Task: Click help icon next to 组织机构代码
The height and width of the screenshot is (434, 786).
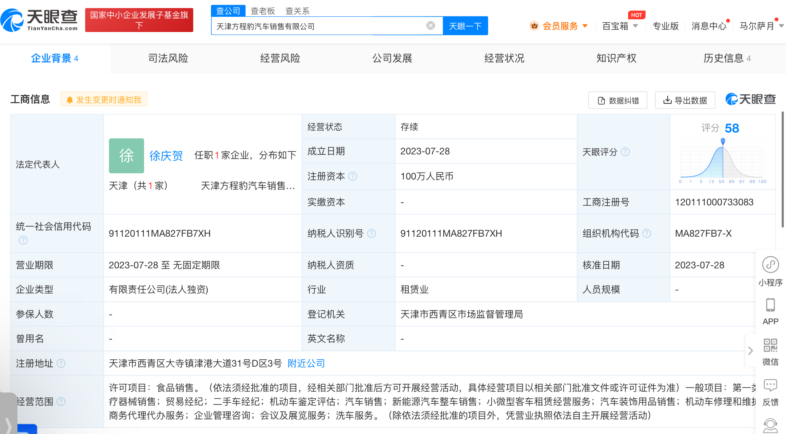Action: [647, 233]
